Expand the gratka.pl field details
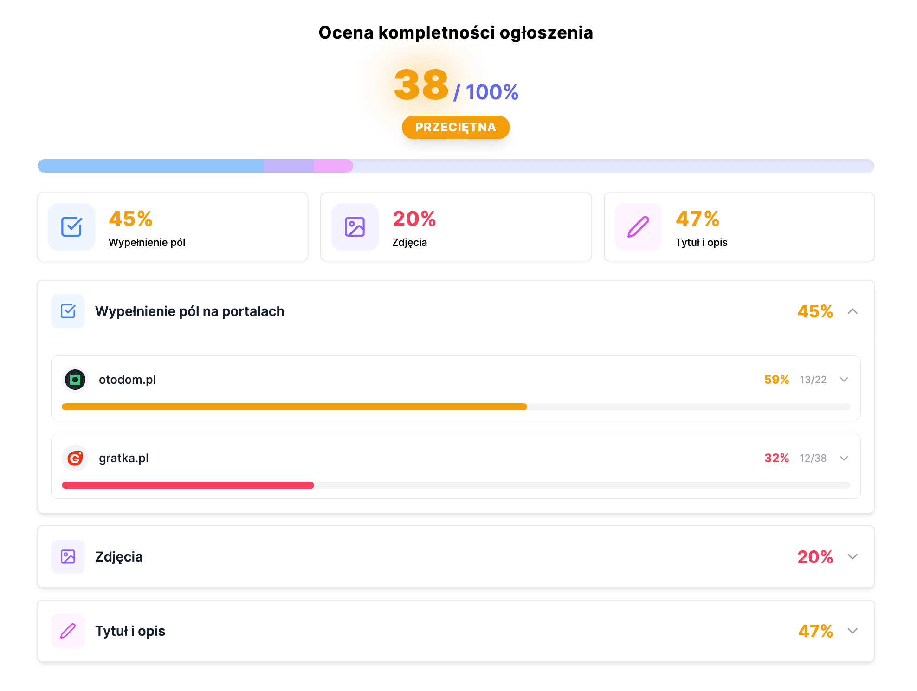This screenshot has width=917, height=691. [x=844, y=458]
